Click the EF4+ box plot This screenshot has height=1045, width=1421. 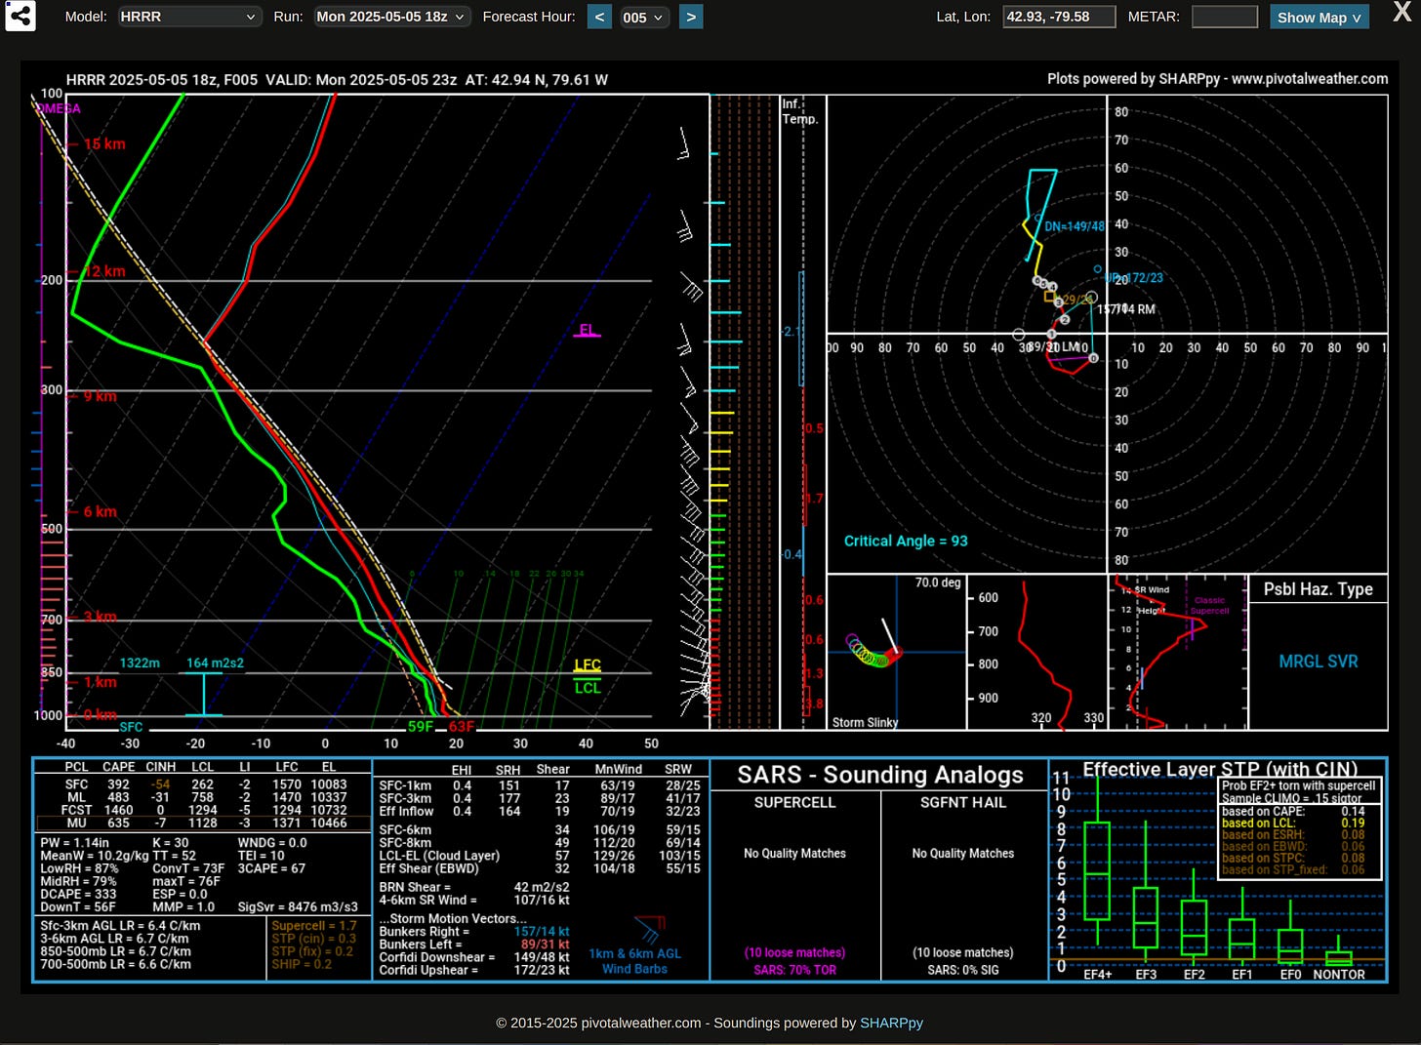pyautogui.click(x=1097, y=871)
